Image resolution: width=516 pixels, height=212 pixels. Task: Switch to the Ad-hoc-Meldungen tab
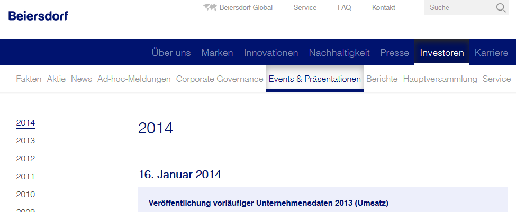click(134, 79)
